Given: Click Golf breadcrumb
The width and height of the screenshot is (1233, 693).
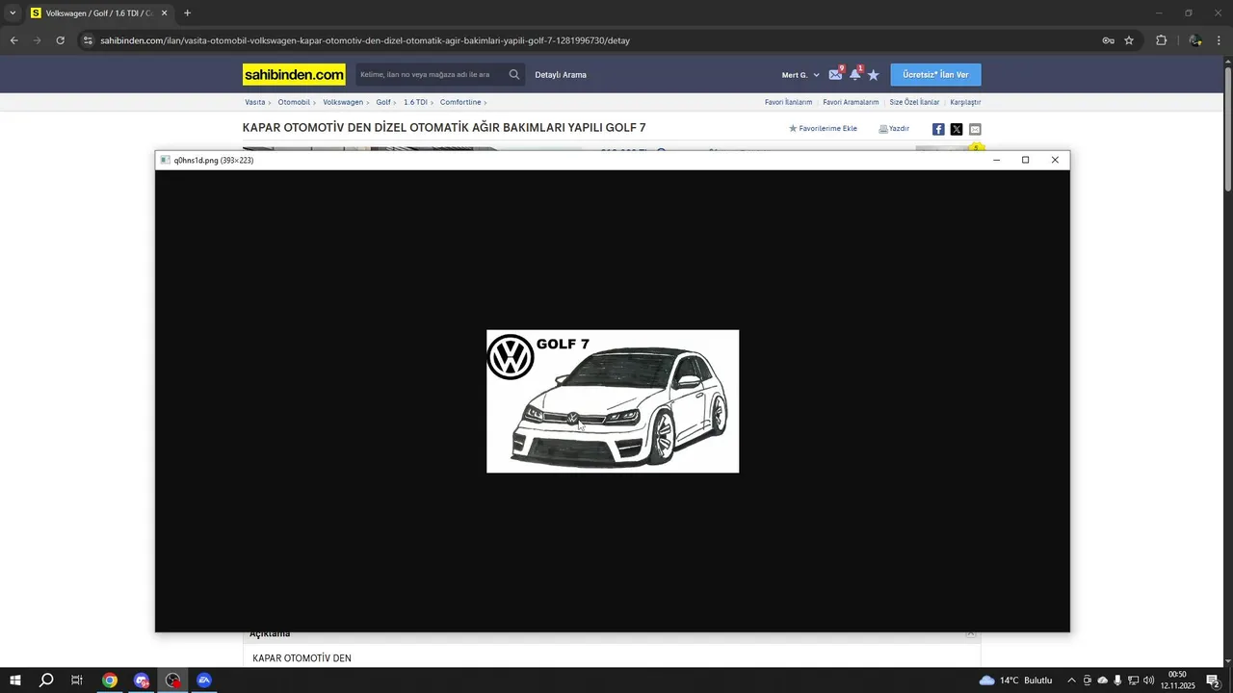Looking at the screenshot, I should tap(383, 102).
